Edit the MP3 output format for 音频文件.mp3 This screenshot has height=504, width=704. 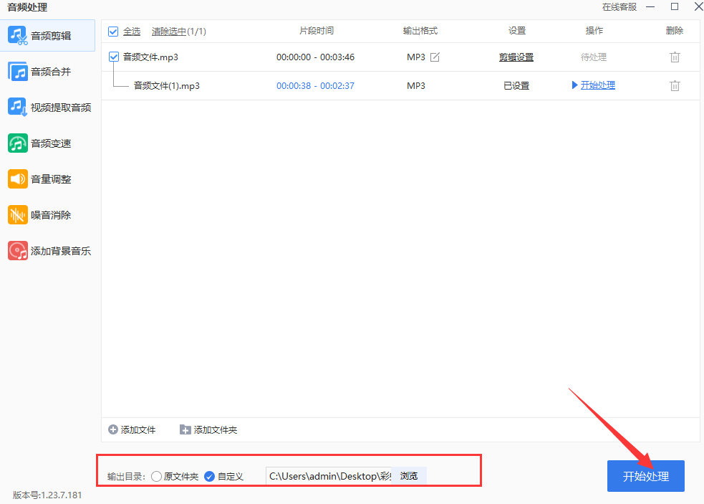435,57
